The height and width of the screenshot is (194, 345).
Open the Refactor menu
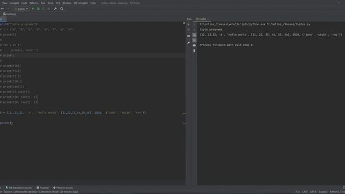point(34,3)
